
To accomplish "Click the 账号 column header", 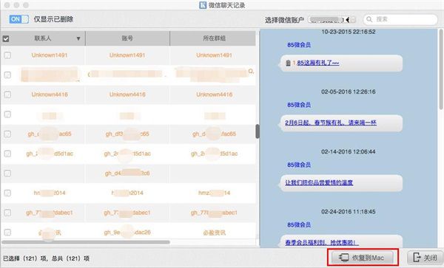I will coord(127,38).
